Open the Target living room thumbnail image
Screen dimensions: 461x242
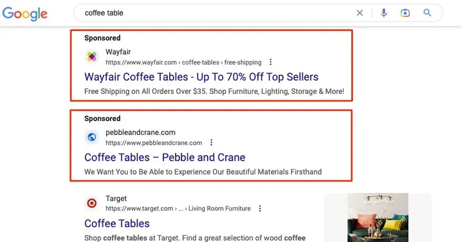click(x=378, y=217)
